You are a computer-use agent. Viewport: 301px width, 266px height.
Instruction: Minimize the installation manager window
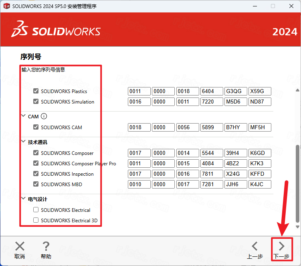[x=254, y=6]
